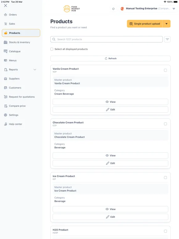
Task: Check the Vanila Cream Product checkbox
Action: [165, 70]
